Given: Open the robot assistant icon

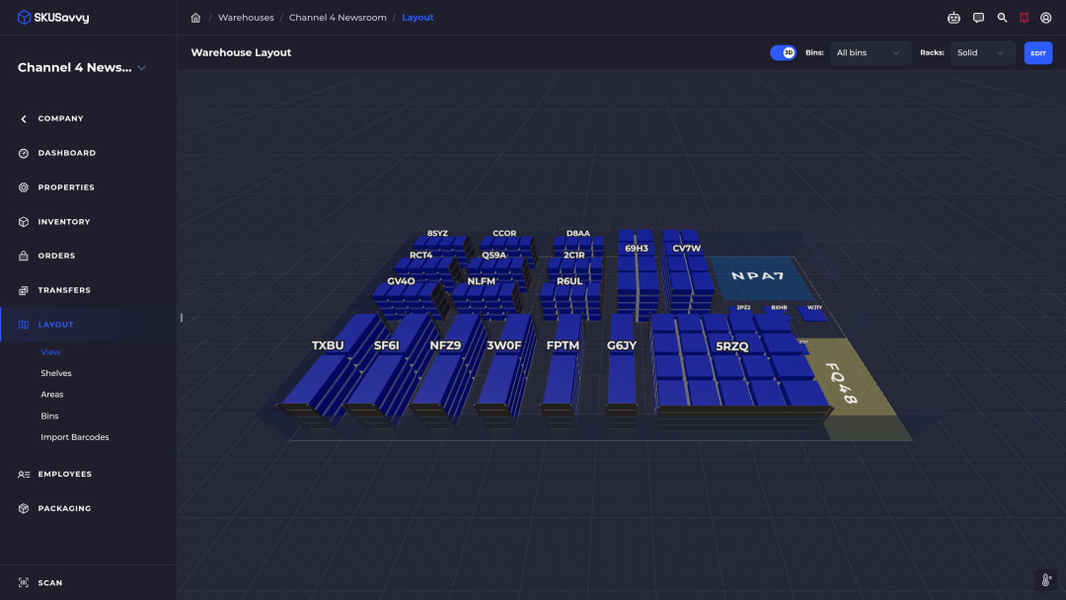Looking at the screenshot, I should (953, 18).
